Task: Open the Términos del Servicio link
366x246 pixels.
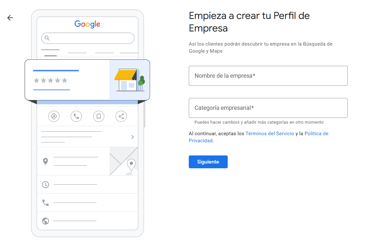Action: [x=270, y=134]
